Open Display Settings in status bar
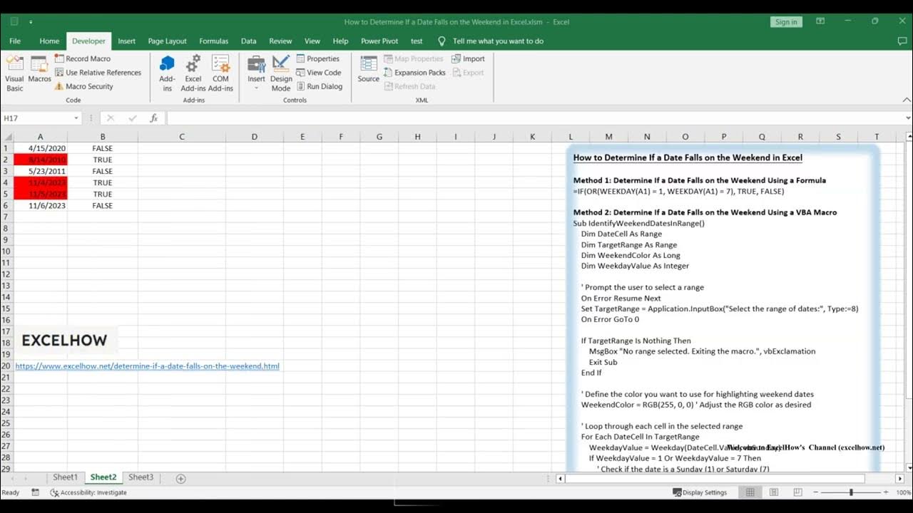 (x=700, y=492)
